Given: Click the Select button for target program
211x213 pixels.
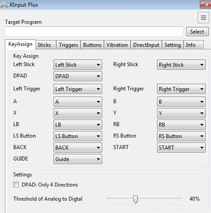Looking at the screenshot, I should 197,32.
